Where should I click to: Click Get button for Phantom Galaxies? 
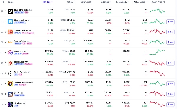tap(171, 84)
